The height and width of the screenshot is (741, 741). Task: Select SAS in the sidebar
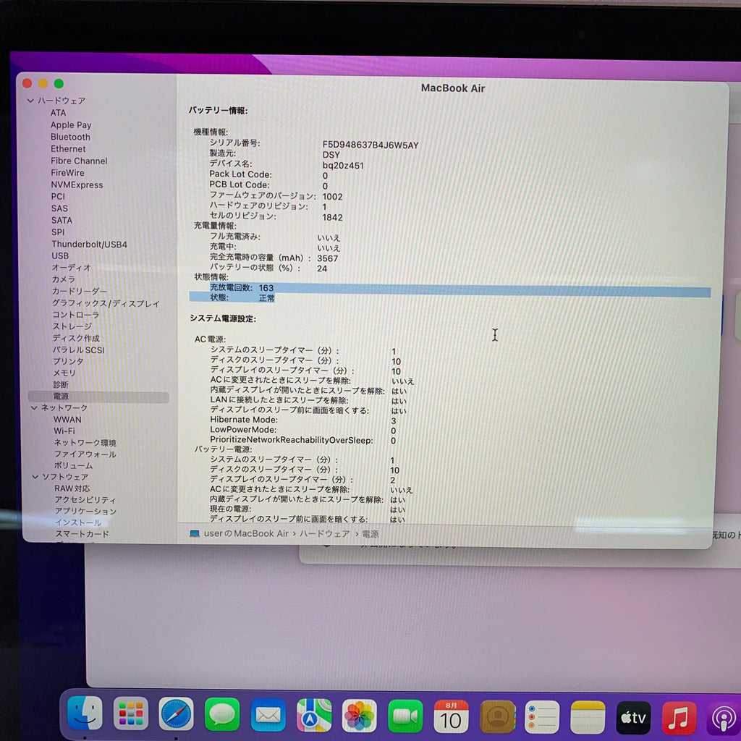tap(59, 208)
